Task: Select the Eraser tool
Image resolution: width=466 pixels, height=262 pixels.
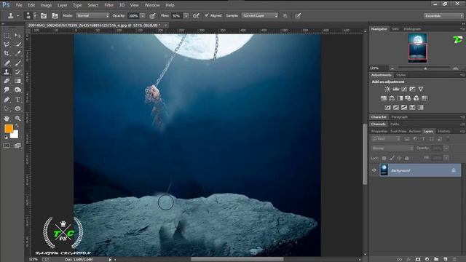Action: point(7,81)
